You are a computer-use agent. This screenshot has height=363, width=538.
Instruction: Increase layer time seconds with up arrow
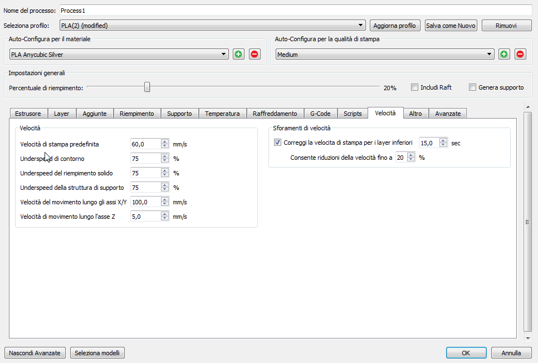tap(443, 140)
